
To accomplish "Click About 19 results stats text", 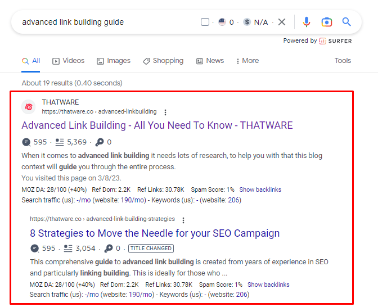I will click(72, 83).
